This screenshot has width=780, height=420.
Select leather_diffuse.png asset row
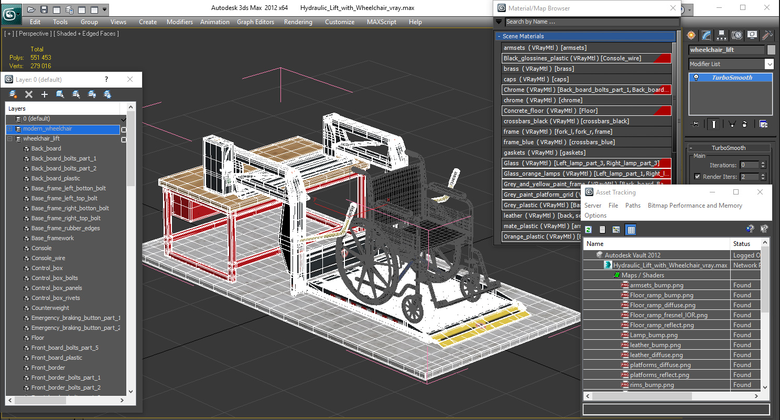(x=656, y=355)
